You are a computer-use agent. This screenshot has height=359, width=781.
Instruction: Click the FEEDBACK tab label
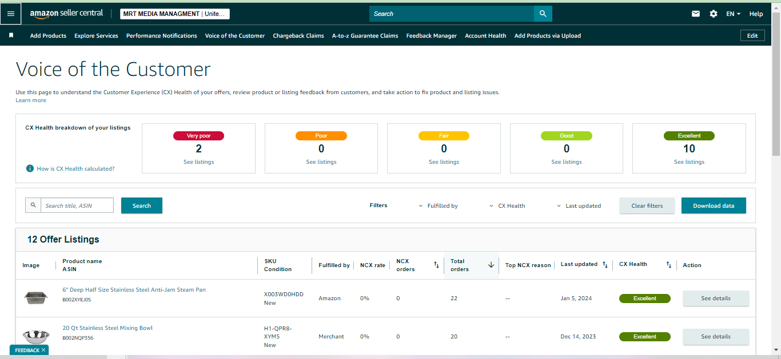pos(27,350)
